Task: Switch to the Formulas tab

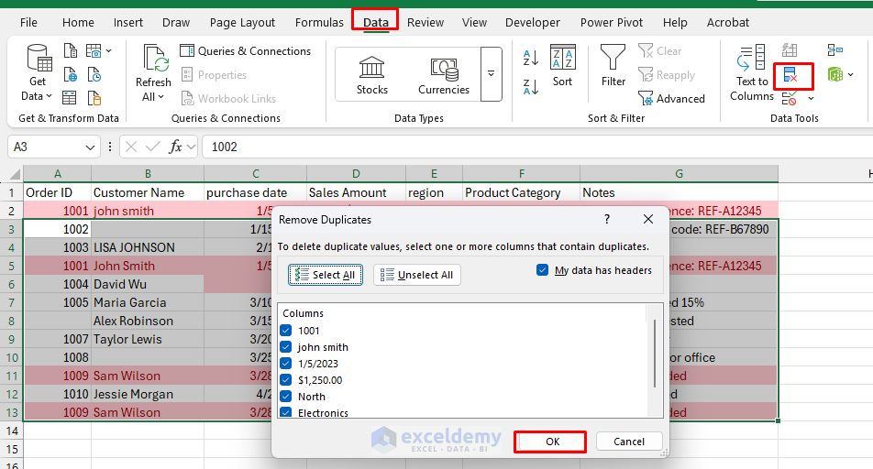Action: click(x=319, y=22)
